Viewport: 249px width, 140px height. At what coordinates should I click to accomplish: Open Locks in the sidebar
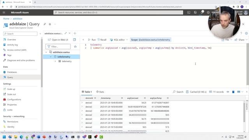coord(10,110)
